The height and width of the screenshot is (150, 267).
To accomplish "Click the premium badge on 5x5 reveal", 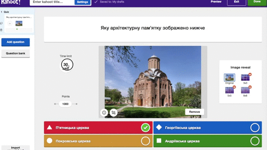I will pos(234,87).
